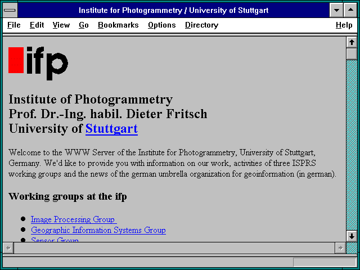Image resolution: width=360 pixels, height=270 pixels.
Task: Open the window control menu box
Action: click(10, 10)
